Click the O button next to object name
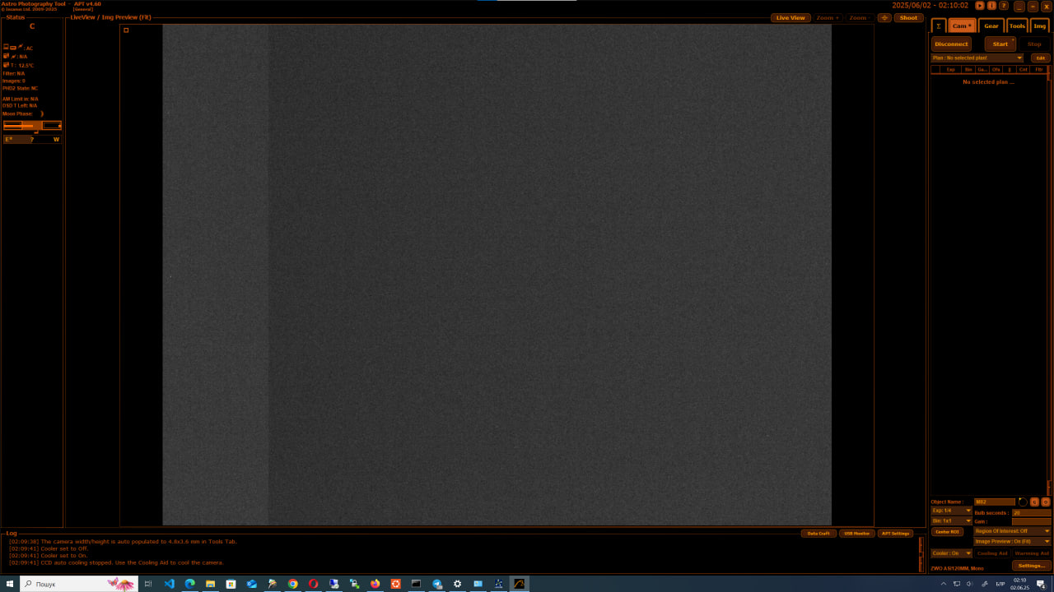Image resolution: width=1054 pixels, height=592 pixels. (x=1046, y=502)
